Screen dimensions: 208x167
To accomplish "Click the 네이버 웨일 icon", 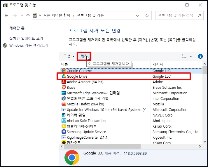I will (x=64, y=115).
